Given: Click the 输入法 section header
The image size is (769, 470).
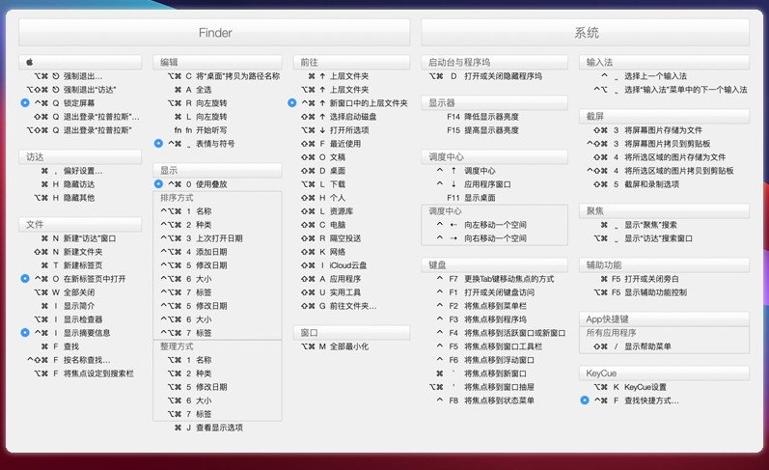Looking at the screenshot, I should [x=664, y=63].
